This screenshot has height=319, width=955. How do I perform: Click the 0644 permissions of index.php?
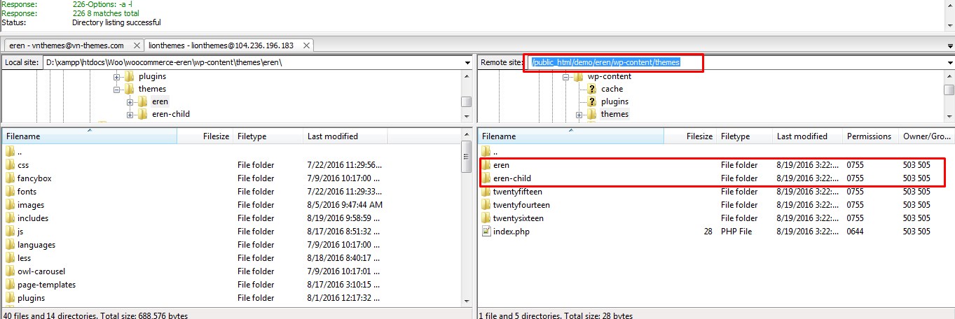pyautogui.click(x=856, y=232)
